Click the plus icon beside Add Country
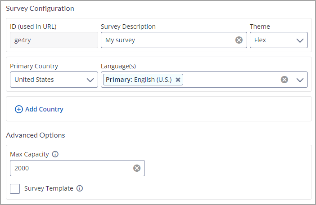Screen dimensions: 316x205 19,109
